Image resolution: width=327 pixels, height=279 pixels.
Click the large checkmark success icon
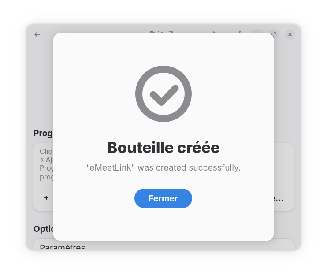click(x=163, y=94)
